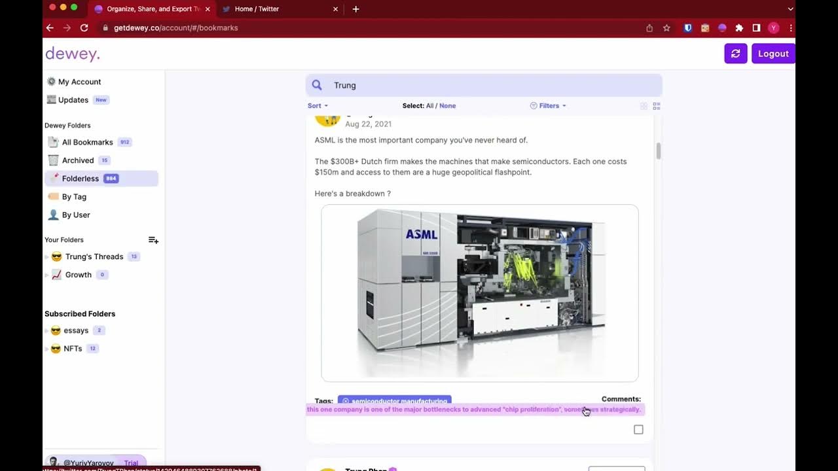
Task: Open the tab search chevron in title bar
Action: [x=790, y=9]
